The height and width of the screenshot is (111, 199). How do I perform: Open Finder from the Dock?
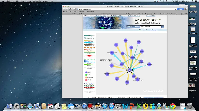(x=10, y=106)
